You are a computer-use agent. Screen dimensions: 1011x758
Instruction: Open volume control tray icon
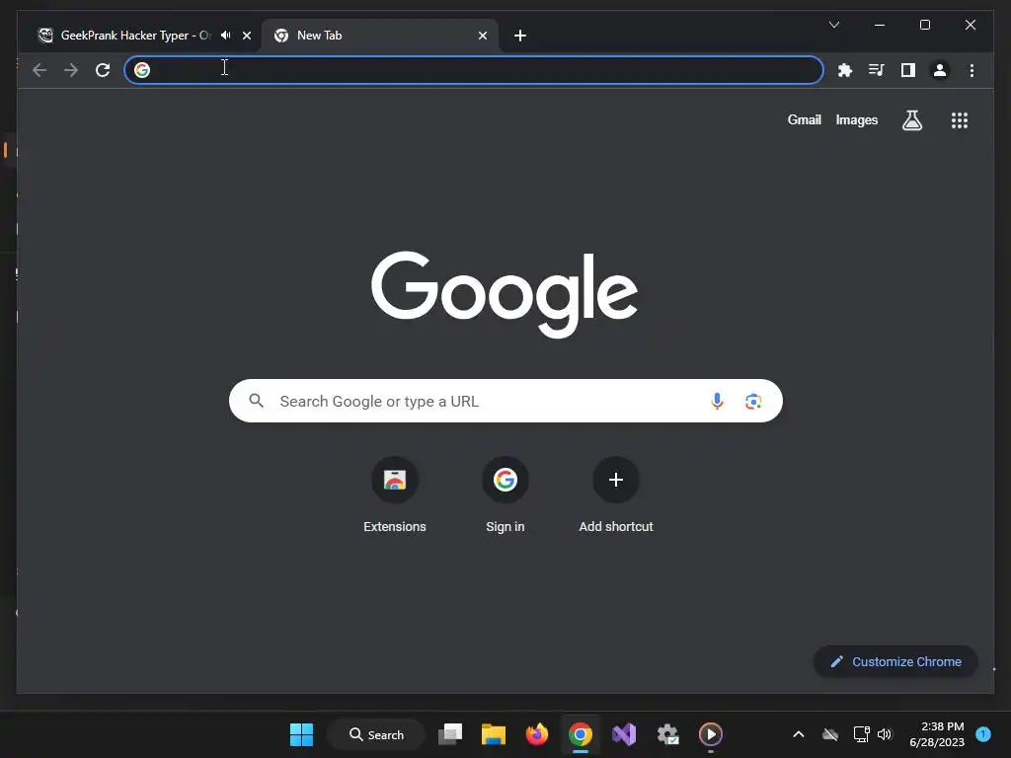point(885,734)
